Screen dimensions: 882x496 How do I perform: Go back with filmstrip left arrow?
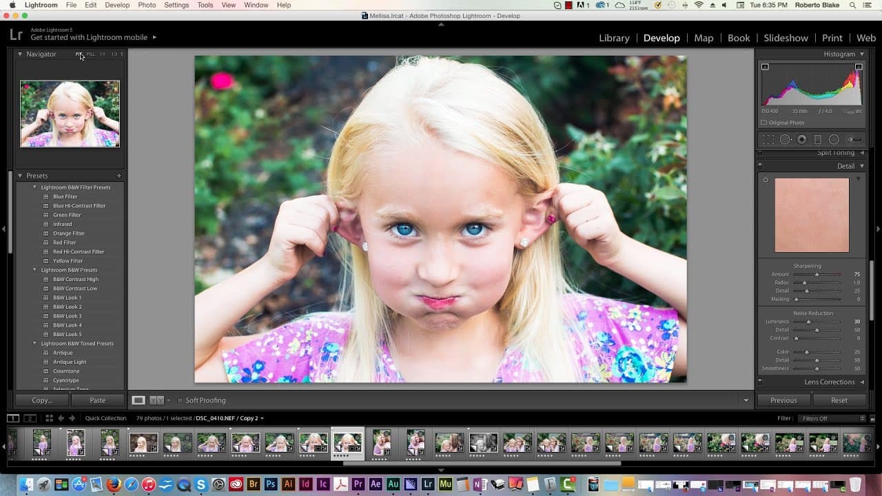tap(61, 418)
